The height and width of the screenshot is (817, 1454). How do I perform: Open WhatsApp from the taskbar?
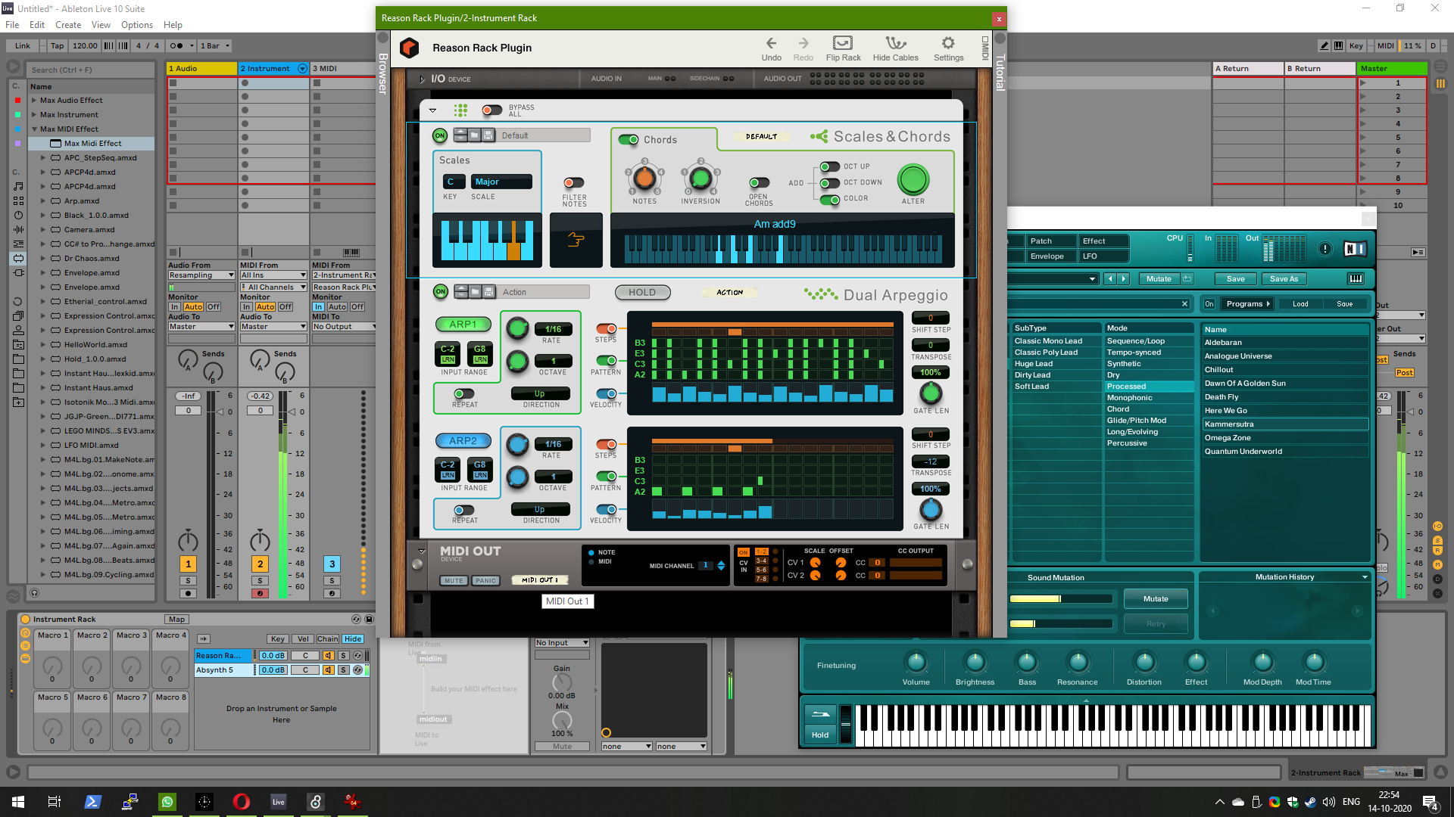167,802
